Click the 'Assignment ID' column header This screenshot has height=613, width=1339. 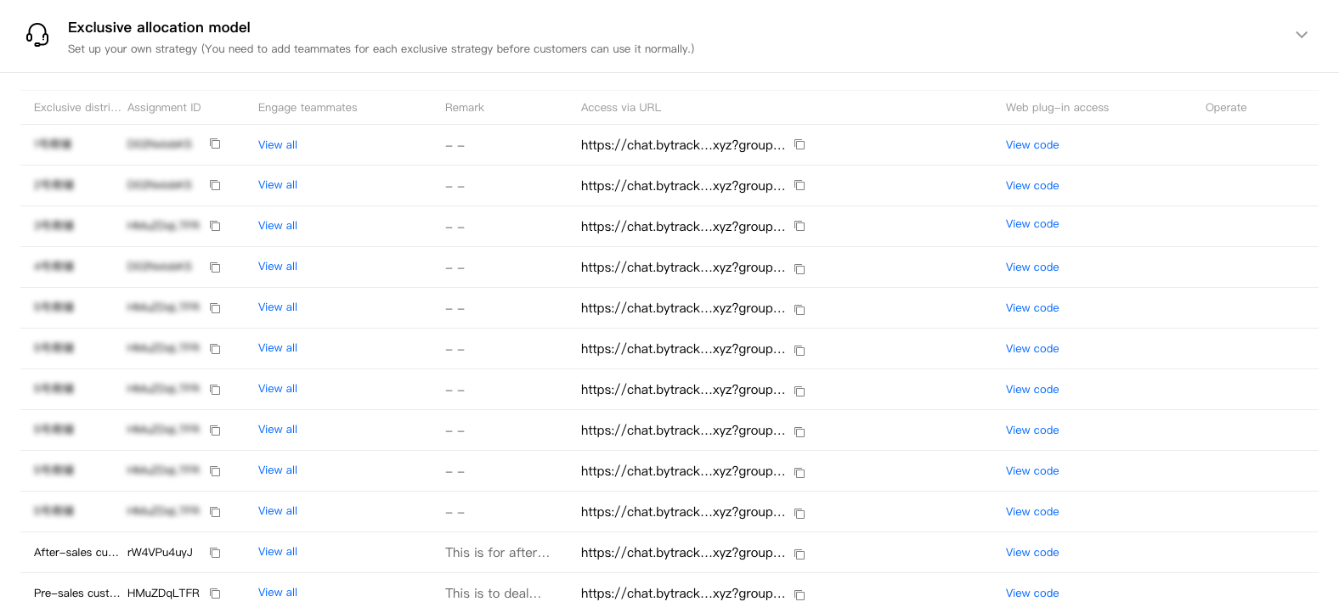point(164,108)
